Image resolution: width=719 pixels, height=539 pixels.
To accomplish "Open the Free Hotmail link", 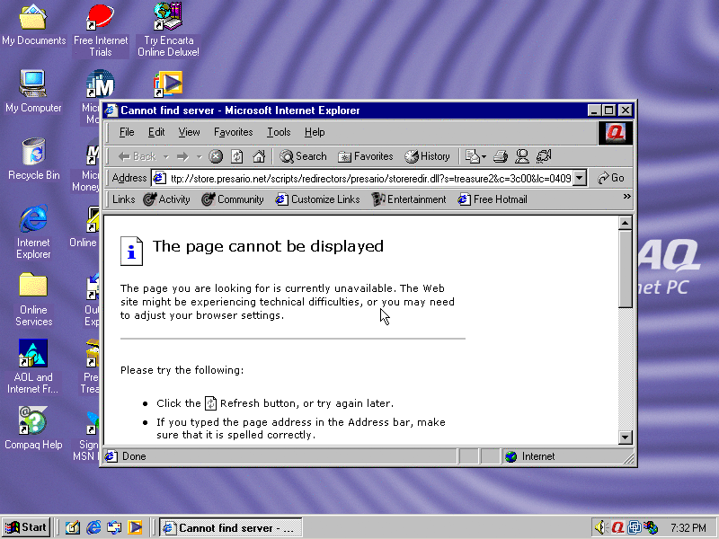I will [493, 199].
